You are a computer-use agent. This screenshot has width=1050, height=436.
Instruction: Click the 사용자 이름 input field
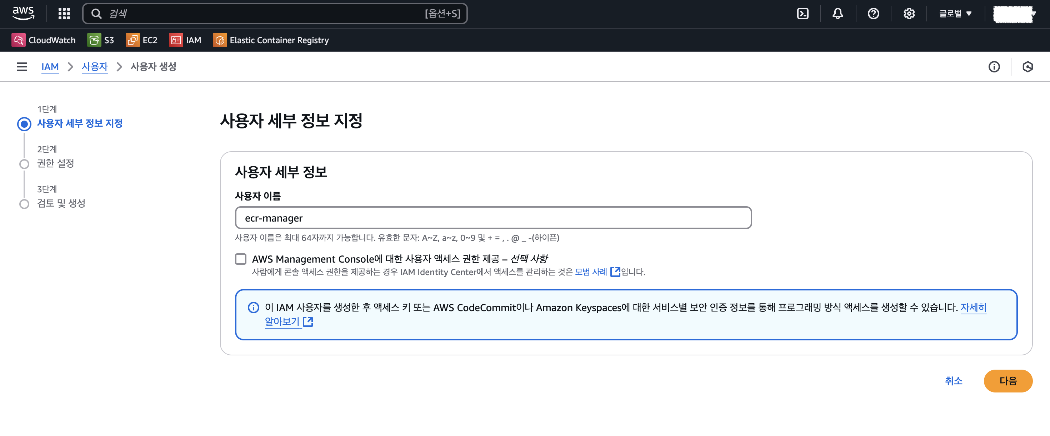click(493, 218)
